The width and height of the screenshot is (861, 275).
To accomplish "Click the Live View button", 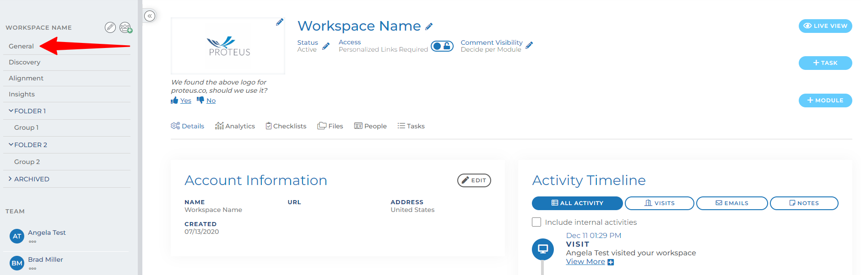I will (825, 26).
